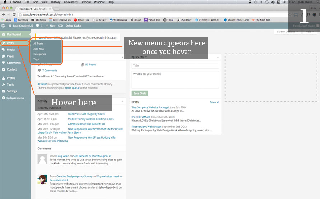Open the Help dropdown tab
Image resolution: width=320 pixels, height=199 pixels.
click(x=310, y=32)
